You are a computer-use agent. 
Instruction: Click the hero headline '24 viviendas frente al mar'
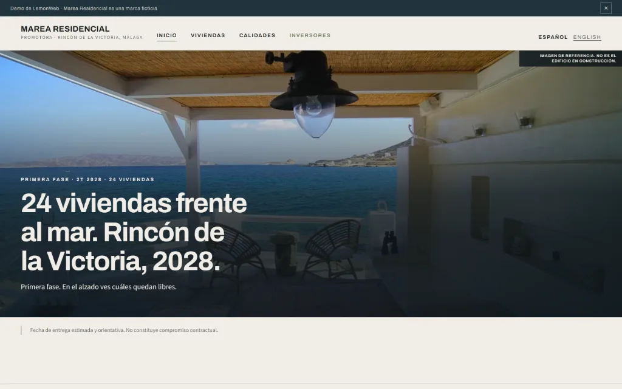(134, 232)
